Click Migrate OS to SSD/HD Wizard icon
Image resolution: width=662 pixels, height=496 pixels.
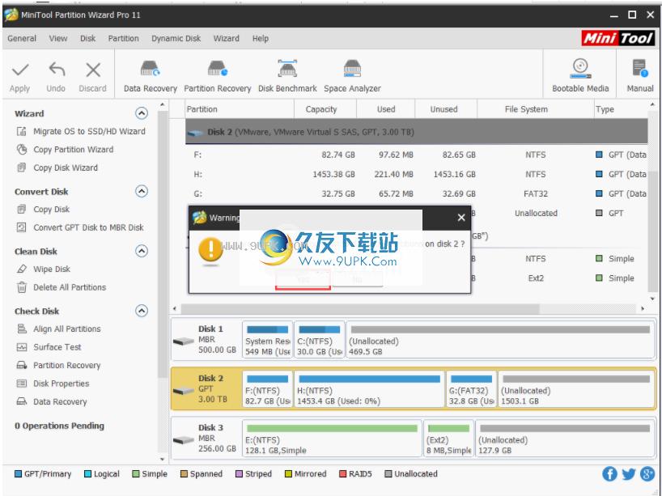pos(21,131)
